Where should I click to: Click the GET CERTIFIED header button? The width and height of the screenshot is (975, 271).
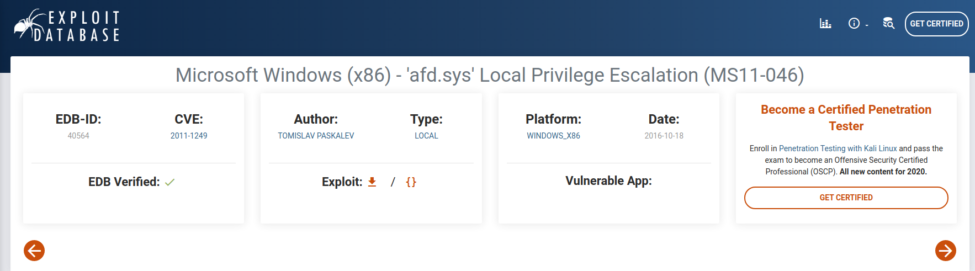[936, 24]
